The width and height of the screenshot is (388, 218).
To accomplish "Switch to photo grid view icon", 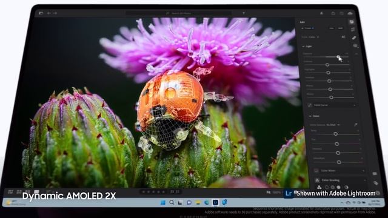I will click(x=10, y=192).
